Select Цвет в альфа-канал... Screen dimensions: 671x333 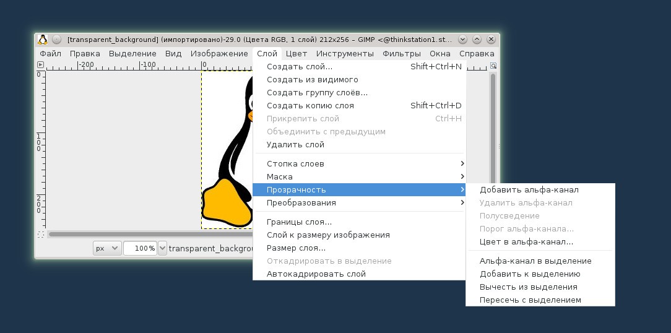click(540, 241)
